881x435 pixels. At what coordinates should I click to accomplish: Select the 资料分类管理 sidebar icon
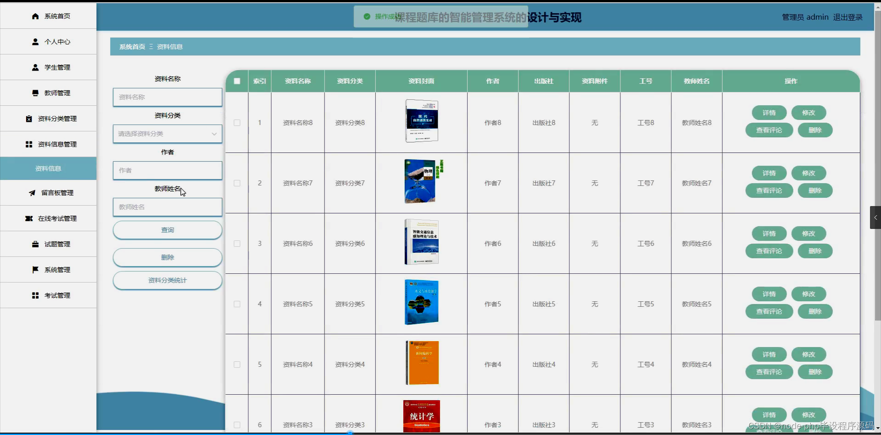tap(28, 118)
